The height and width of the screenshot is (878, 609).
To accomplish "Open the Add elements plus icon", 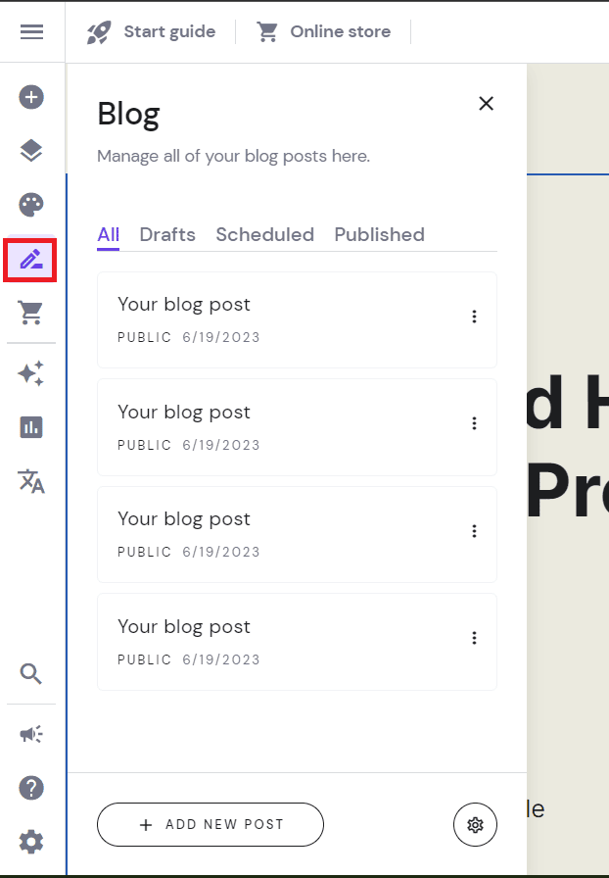I will pyautogui.click(x=30, y=97).
